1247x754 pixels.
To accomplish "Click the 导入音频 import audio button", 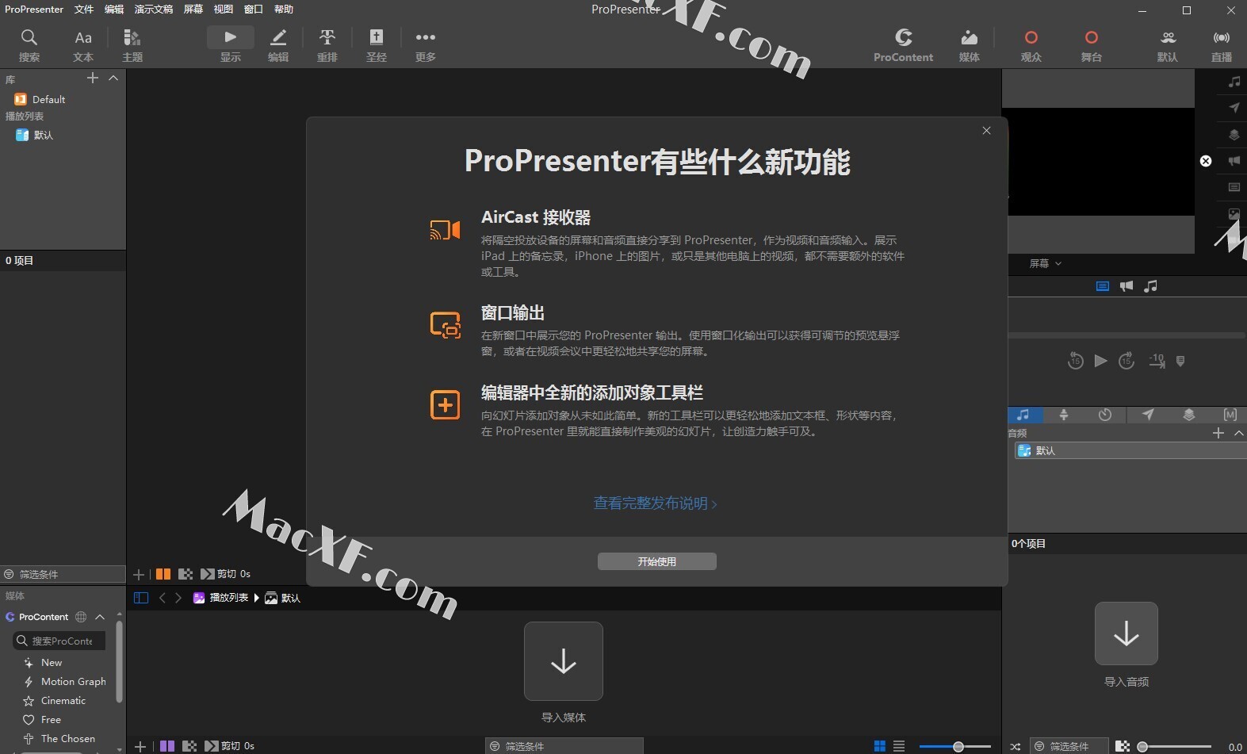I will 1127,633.
